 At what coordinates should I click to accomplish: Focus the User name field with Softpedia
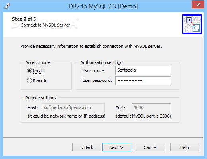[143, 70]
